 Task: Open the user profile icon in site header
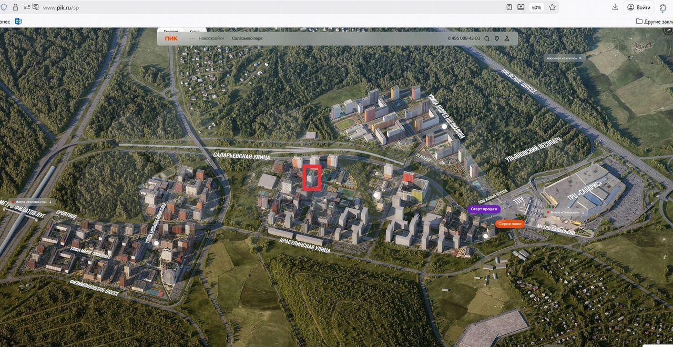click(507, 38)
